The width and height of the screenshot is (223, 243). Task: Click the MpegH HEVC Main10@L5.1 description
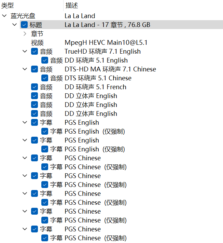106,43
